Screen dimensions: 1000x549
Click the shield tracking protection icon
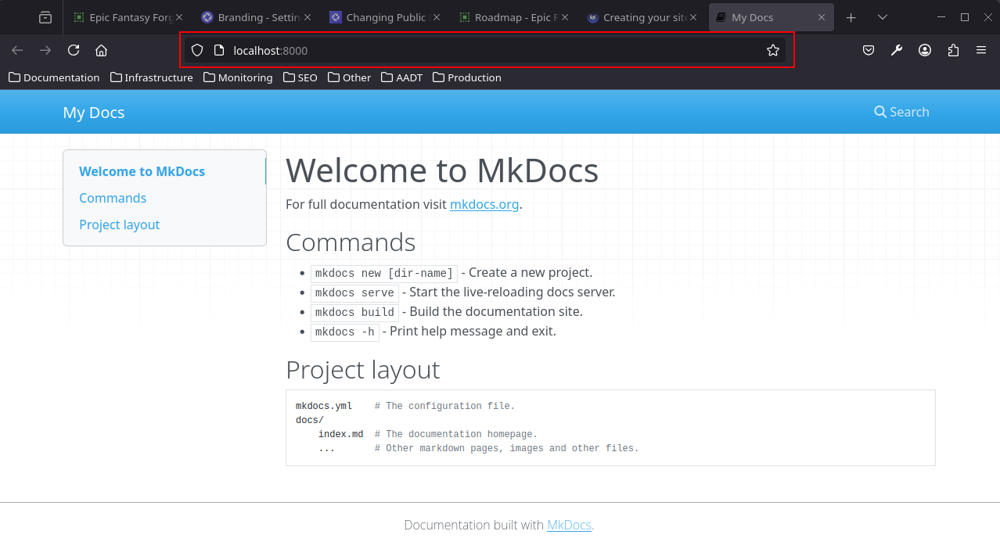point(197,50)
